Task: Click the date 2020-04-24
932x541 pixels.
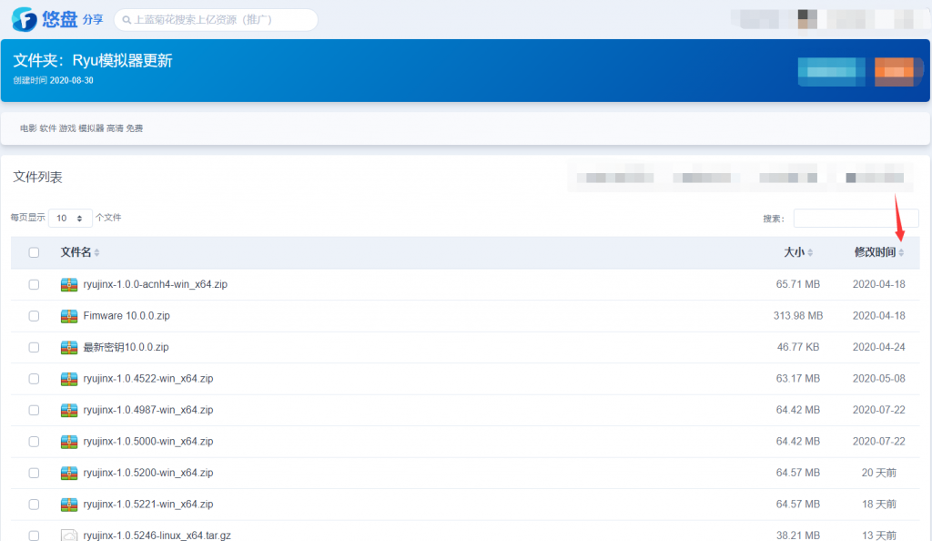Action: coord(879,348)
